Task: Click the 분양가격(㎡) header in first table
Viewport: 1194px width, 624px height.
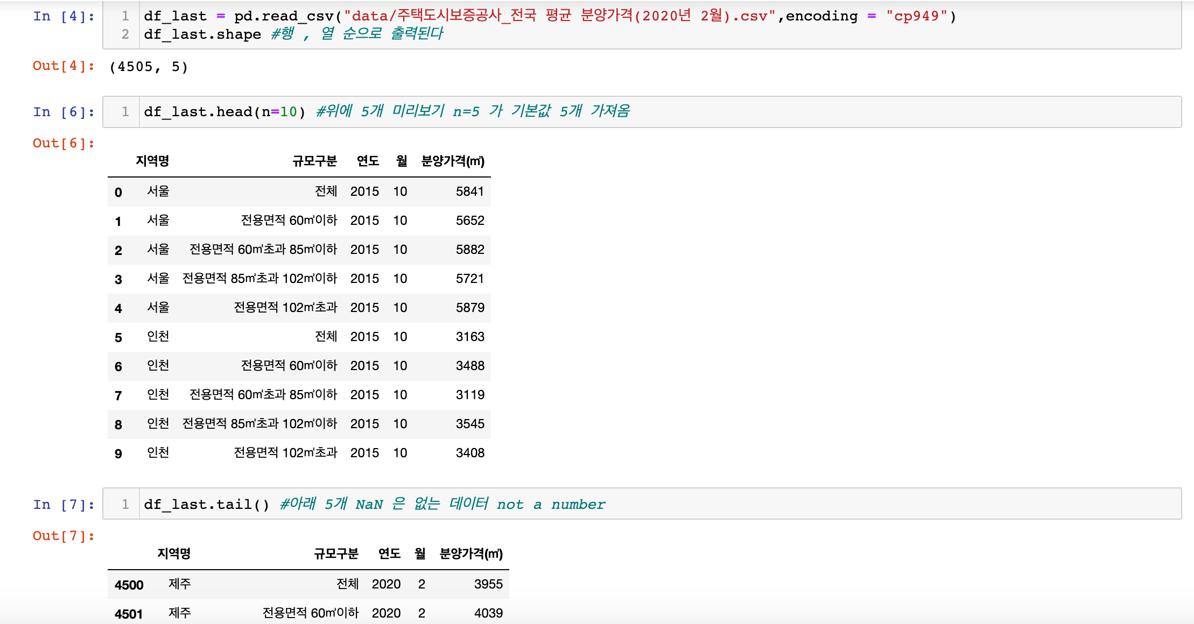Action: [452, 161]
